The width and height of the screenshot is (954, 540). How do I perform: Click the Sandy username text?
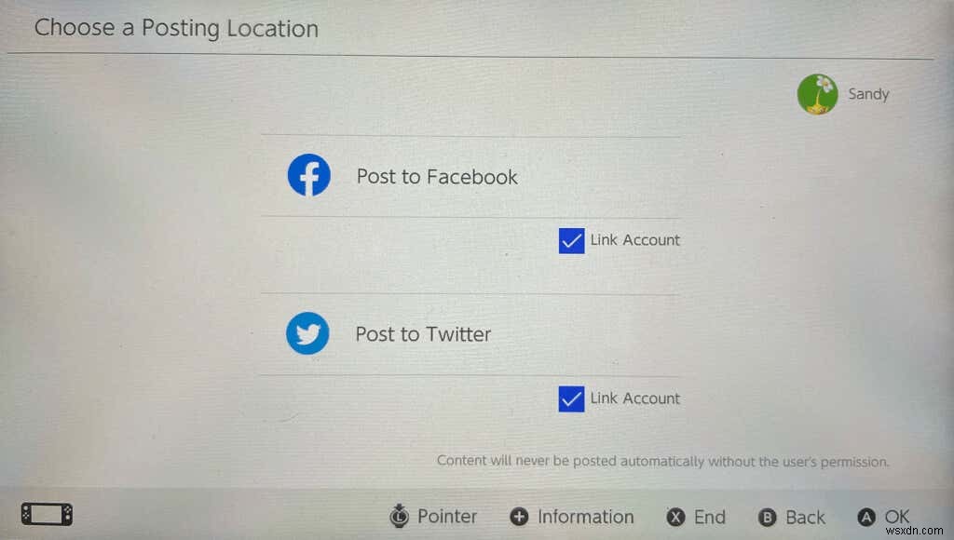(868, 94)
